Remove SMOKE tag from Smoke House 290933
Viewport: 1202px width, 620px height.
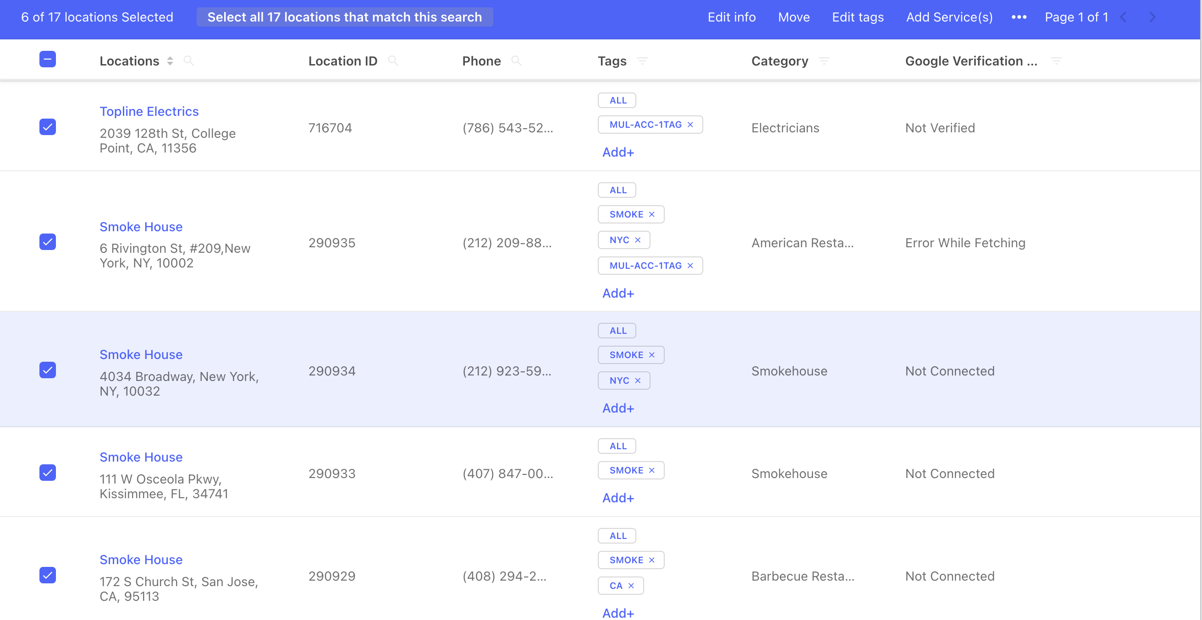tap(652, 470)
